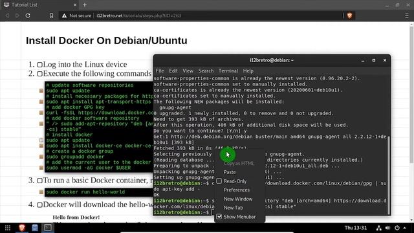This screenshot has width=414, height=233.
Task: Select the Tutorial List browser tab
Action: tap(39, 5)
